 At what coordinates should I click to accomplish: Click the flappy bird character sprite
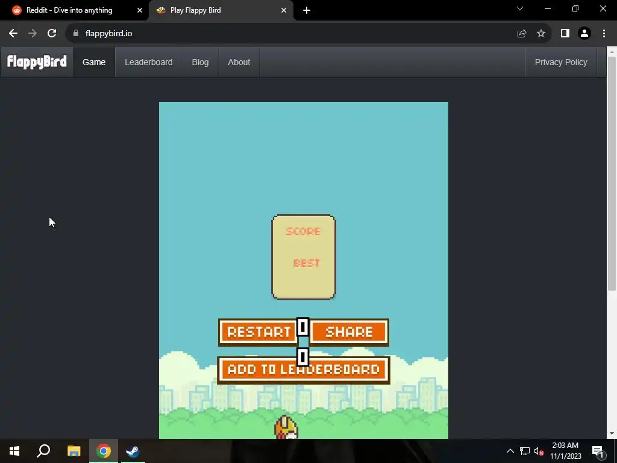coord(286,427)
